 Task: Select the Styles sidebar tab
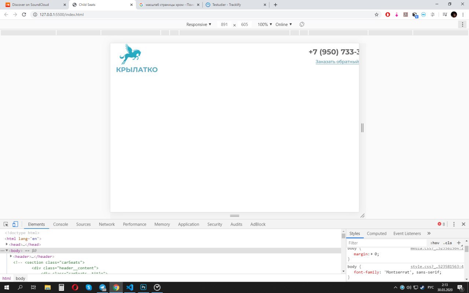pos(354,233)
